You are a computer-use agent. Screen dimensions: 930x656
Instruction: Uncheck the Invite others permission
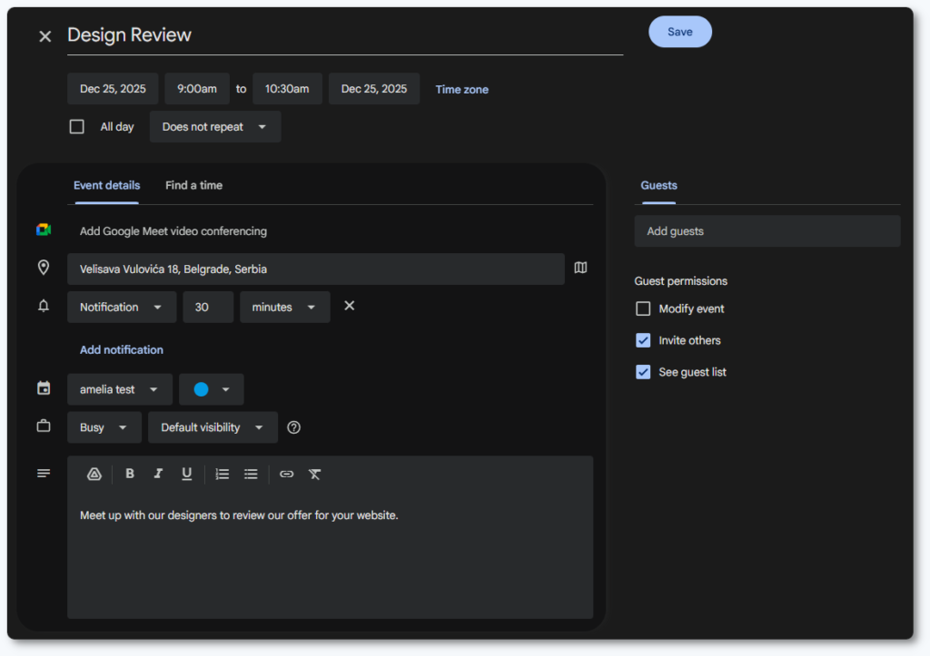(643, 340)
